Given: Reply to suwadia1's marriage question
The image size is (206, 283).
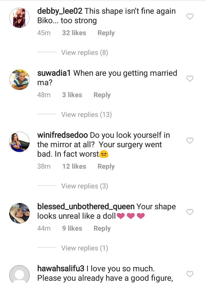Looking at the screenshot, I should coord(102,95).
